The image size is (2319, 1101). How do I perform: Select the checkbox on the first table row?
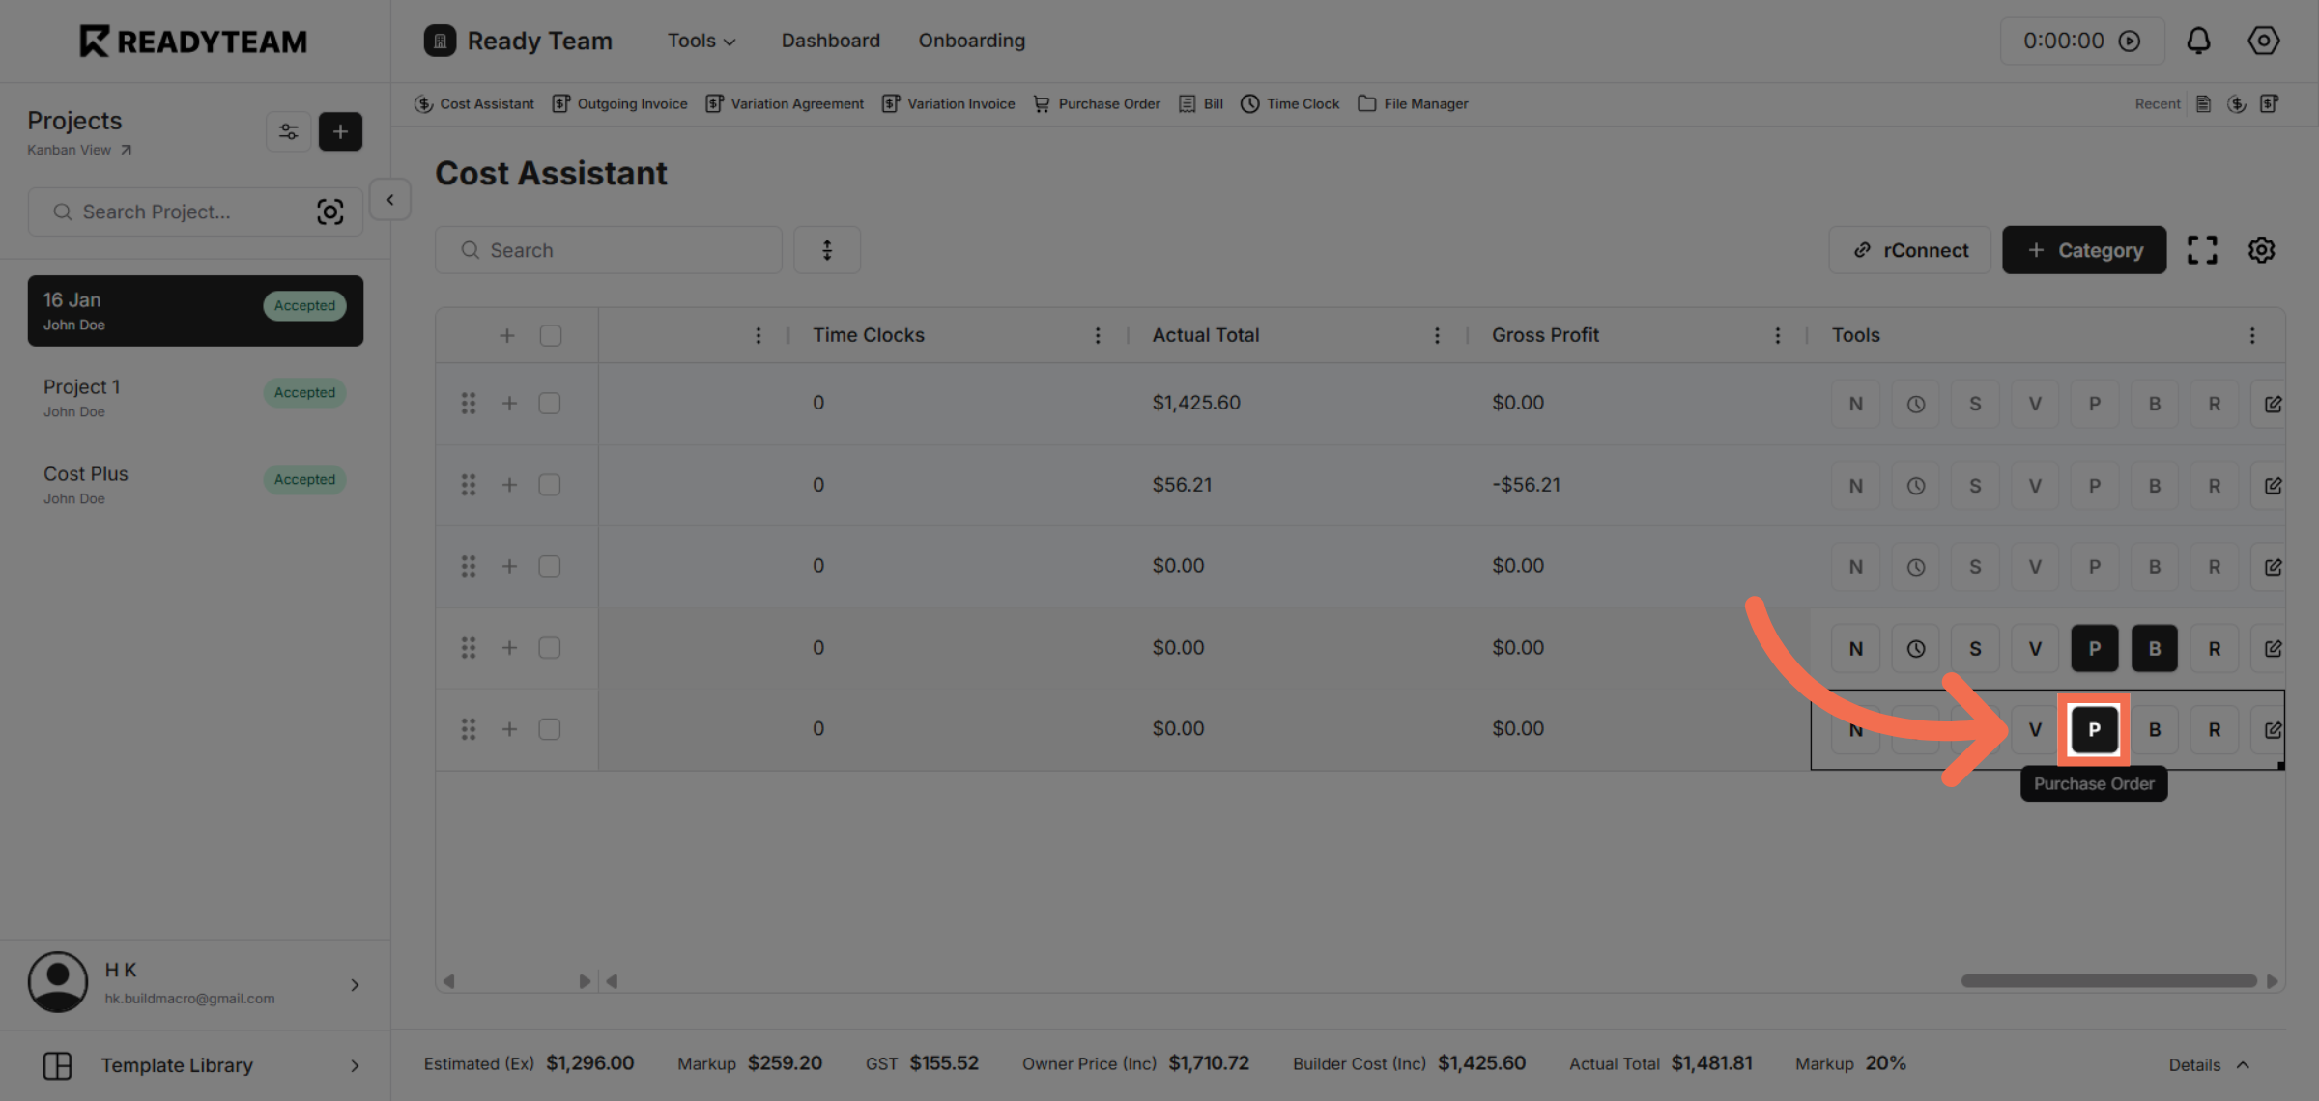coord(550,403)
